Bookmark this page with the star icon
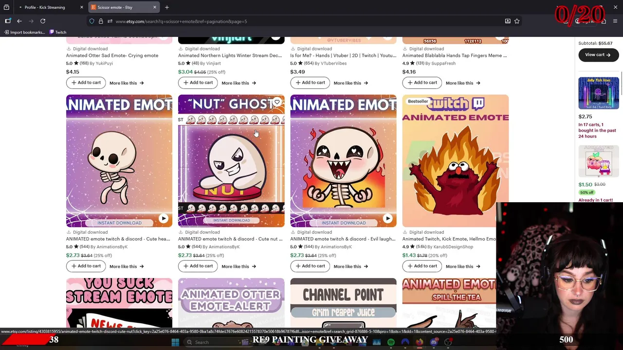This screenshot has width=623, height=350. 517,21
